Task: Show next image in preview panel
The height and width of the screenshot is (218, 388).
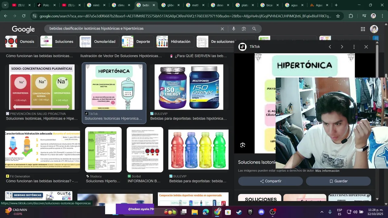Action: coord(342,47)
